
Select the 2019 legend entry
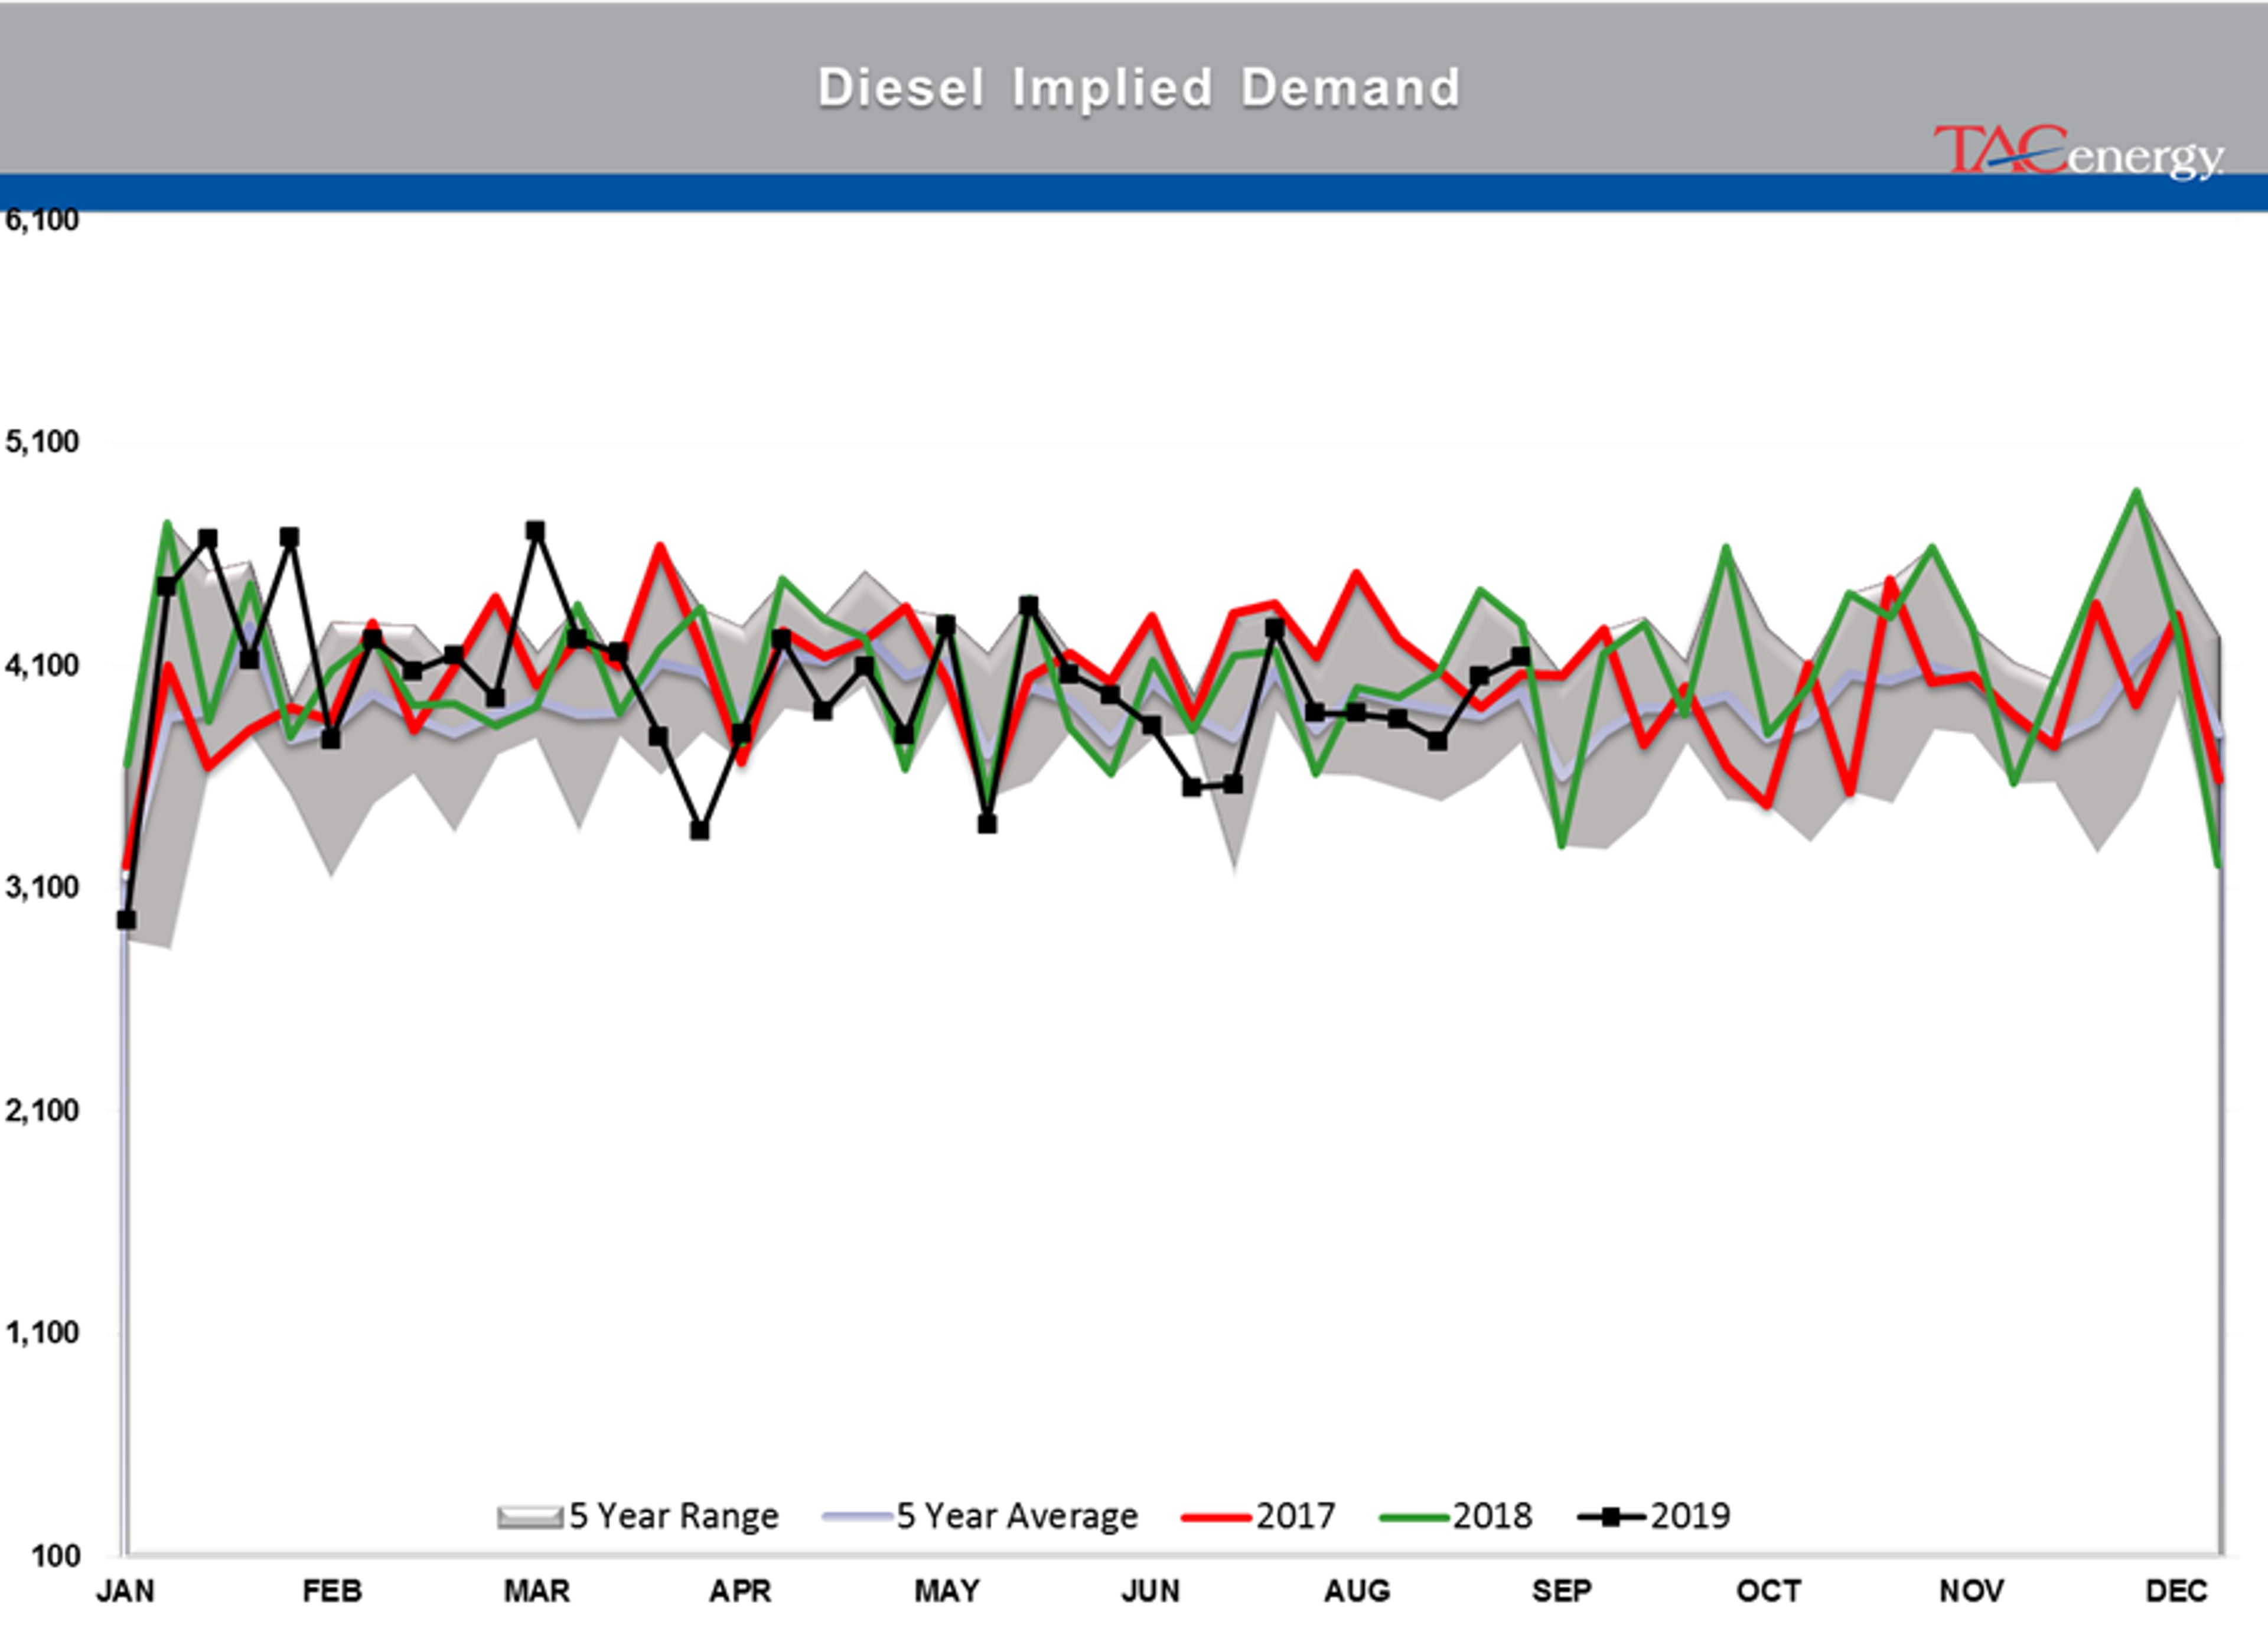[1653, 1516]
